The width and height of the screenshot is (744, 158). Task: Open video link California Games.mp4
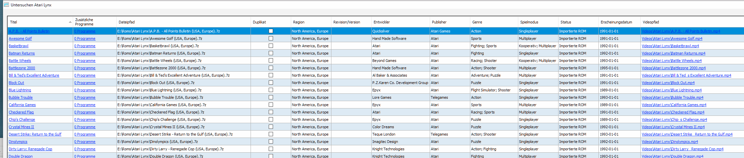[674, 105]
